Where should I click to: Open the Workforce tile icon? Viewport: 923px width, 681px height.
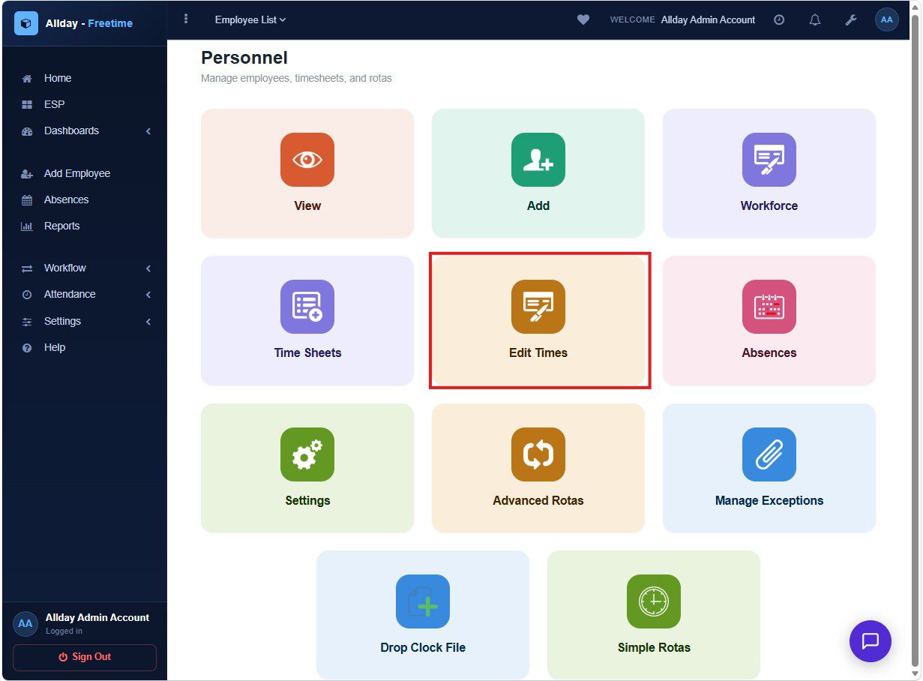(769, 160)
